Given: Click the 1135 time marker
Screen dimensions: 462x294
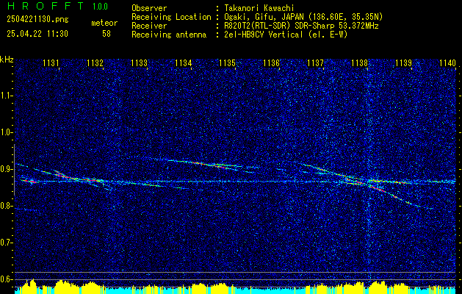Looking at the screenshot, I should (x=227, y=62).
